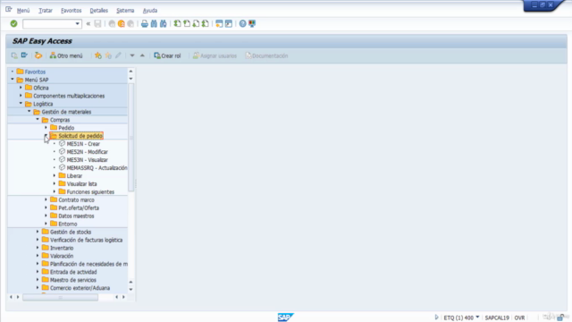The height and width of the screenshot is (322, 572).
Task: Expand the Pedido folder
Action: tap(46, 127)
